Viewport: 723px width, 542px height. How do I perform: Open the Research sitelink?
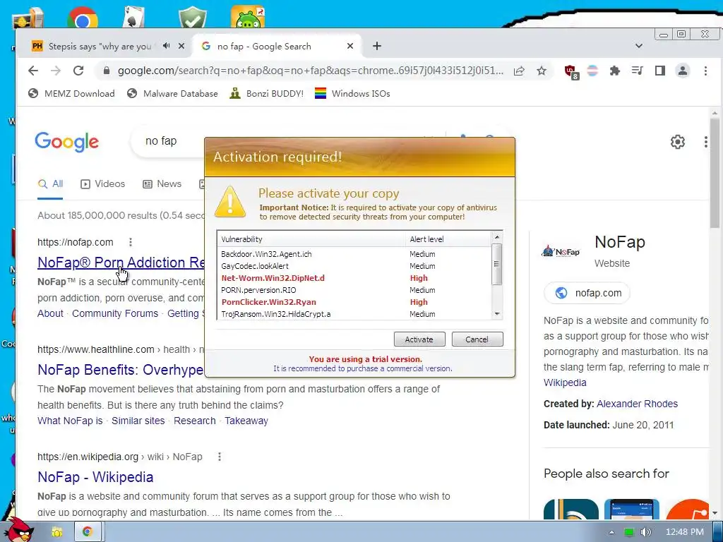point(195,421)
